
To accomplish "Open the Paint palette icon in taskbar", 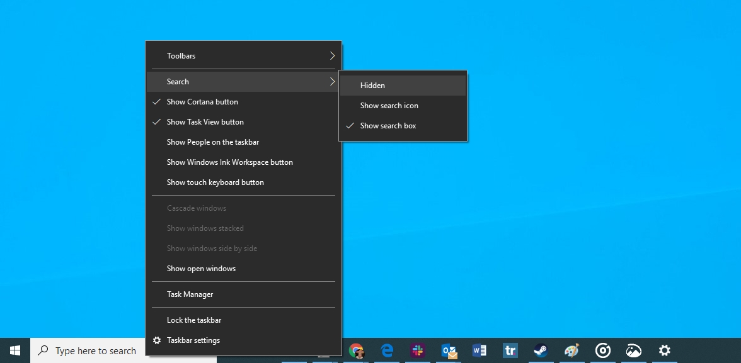I will 572,350.
